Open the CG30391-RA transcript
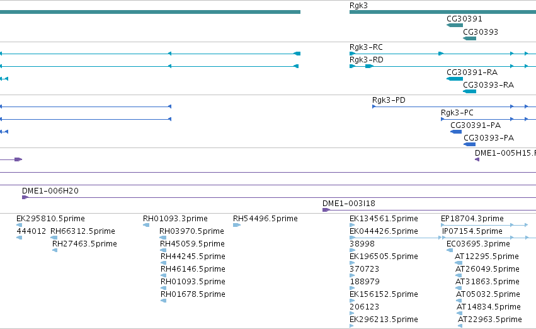The width and height of the screenshot is (536, 329). [455, 79]
